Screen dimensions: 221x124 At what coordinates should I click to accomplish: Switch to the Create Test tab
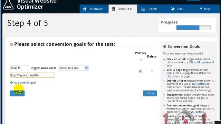pyautogui.click(x=123, y=9)
